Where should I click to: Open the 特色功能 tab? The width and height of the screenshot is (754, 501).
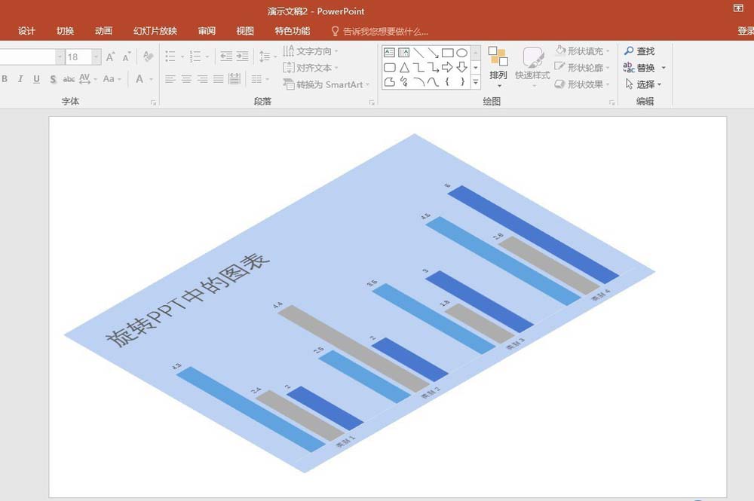(x=293, y=31)
